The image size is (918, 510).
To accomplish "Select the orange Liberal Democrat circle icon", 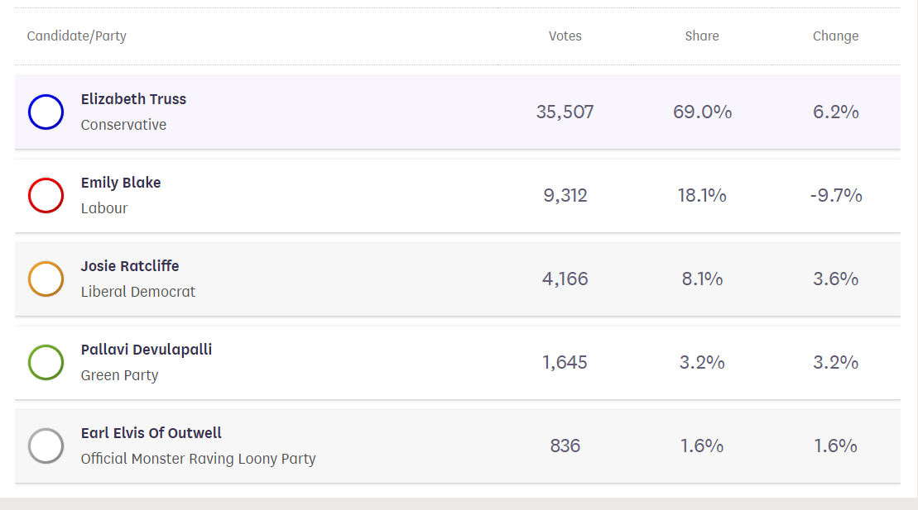I will [x=46, y=279].
